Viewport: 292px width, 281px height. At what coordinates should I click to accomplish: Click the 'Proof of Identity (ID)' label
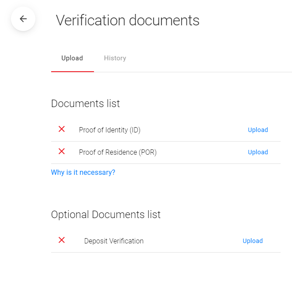pyautogui.click(x=110, y=130)
